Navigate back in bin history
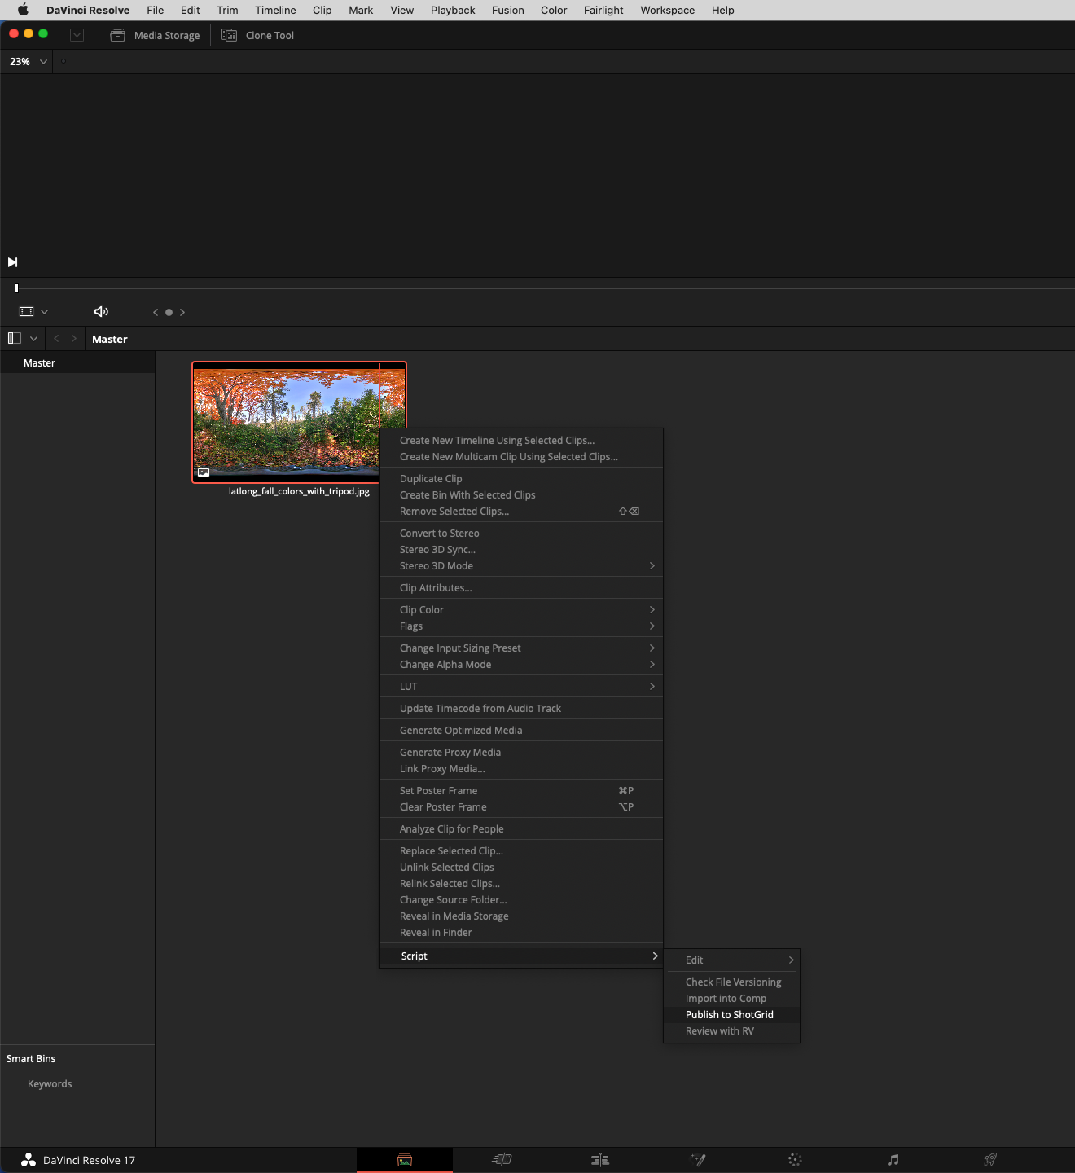Image resolution: width=1075 pixels, height=1173 pixels. tap(56, 338)
